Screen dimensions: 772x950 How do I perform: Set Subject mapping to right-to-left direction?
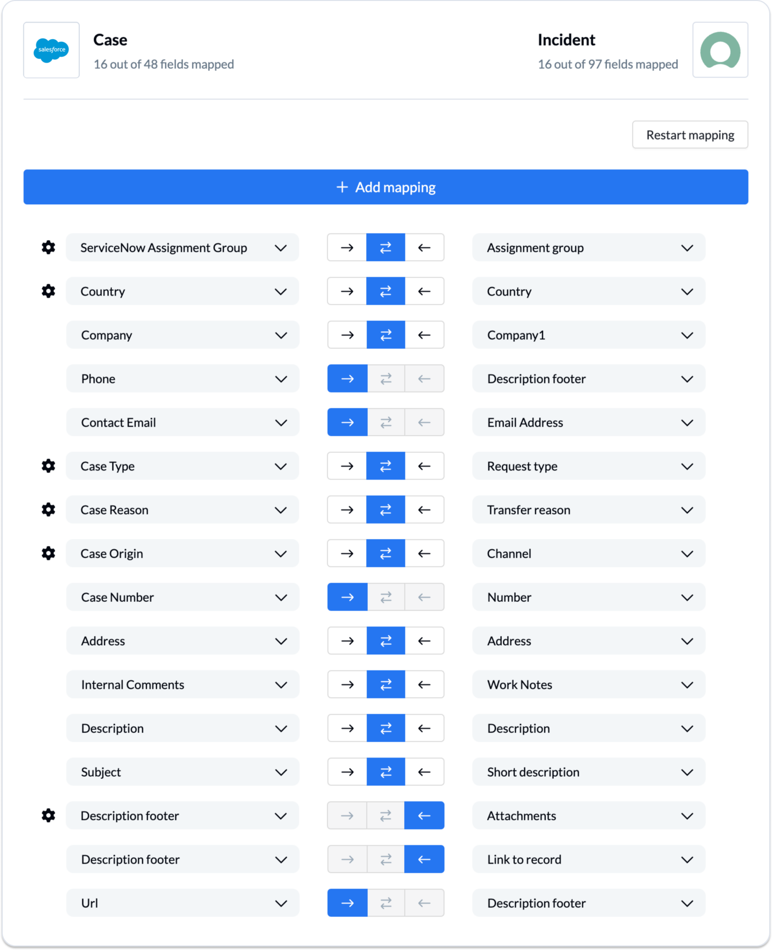point(424,771)
